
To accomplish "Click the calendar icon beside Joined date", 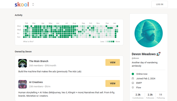I will pyautogui.click(x=133, y=78).
